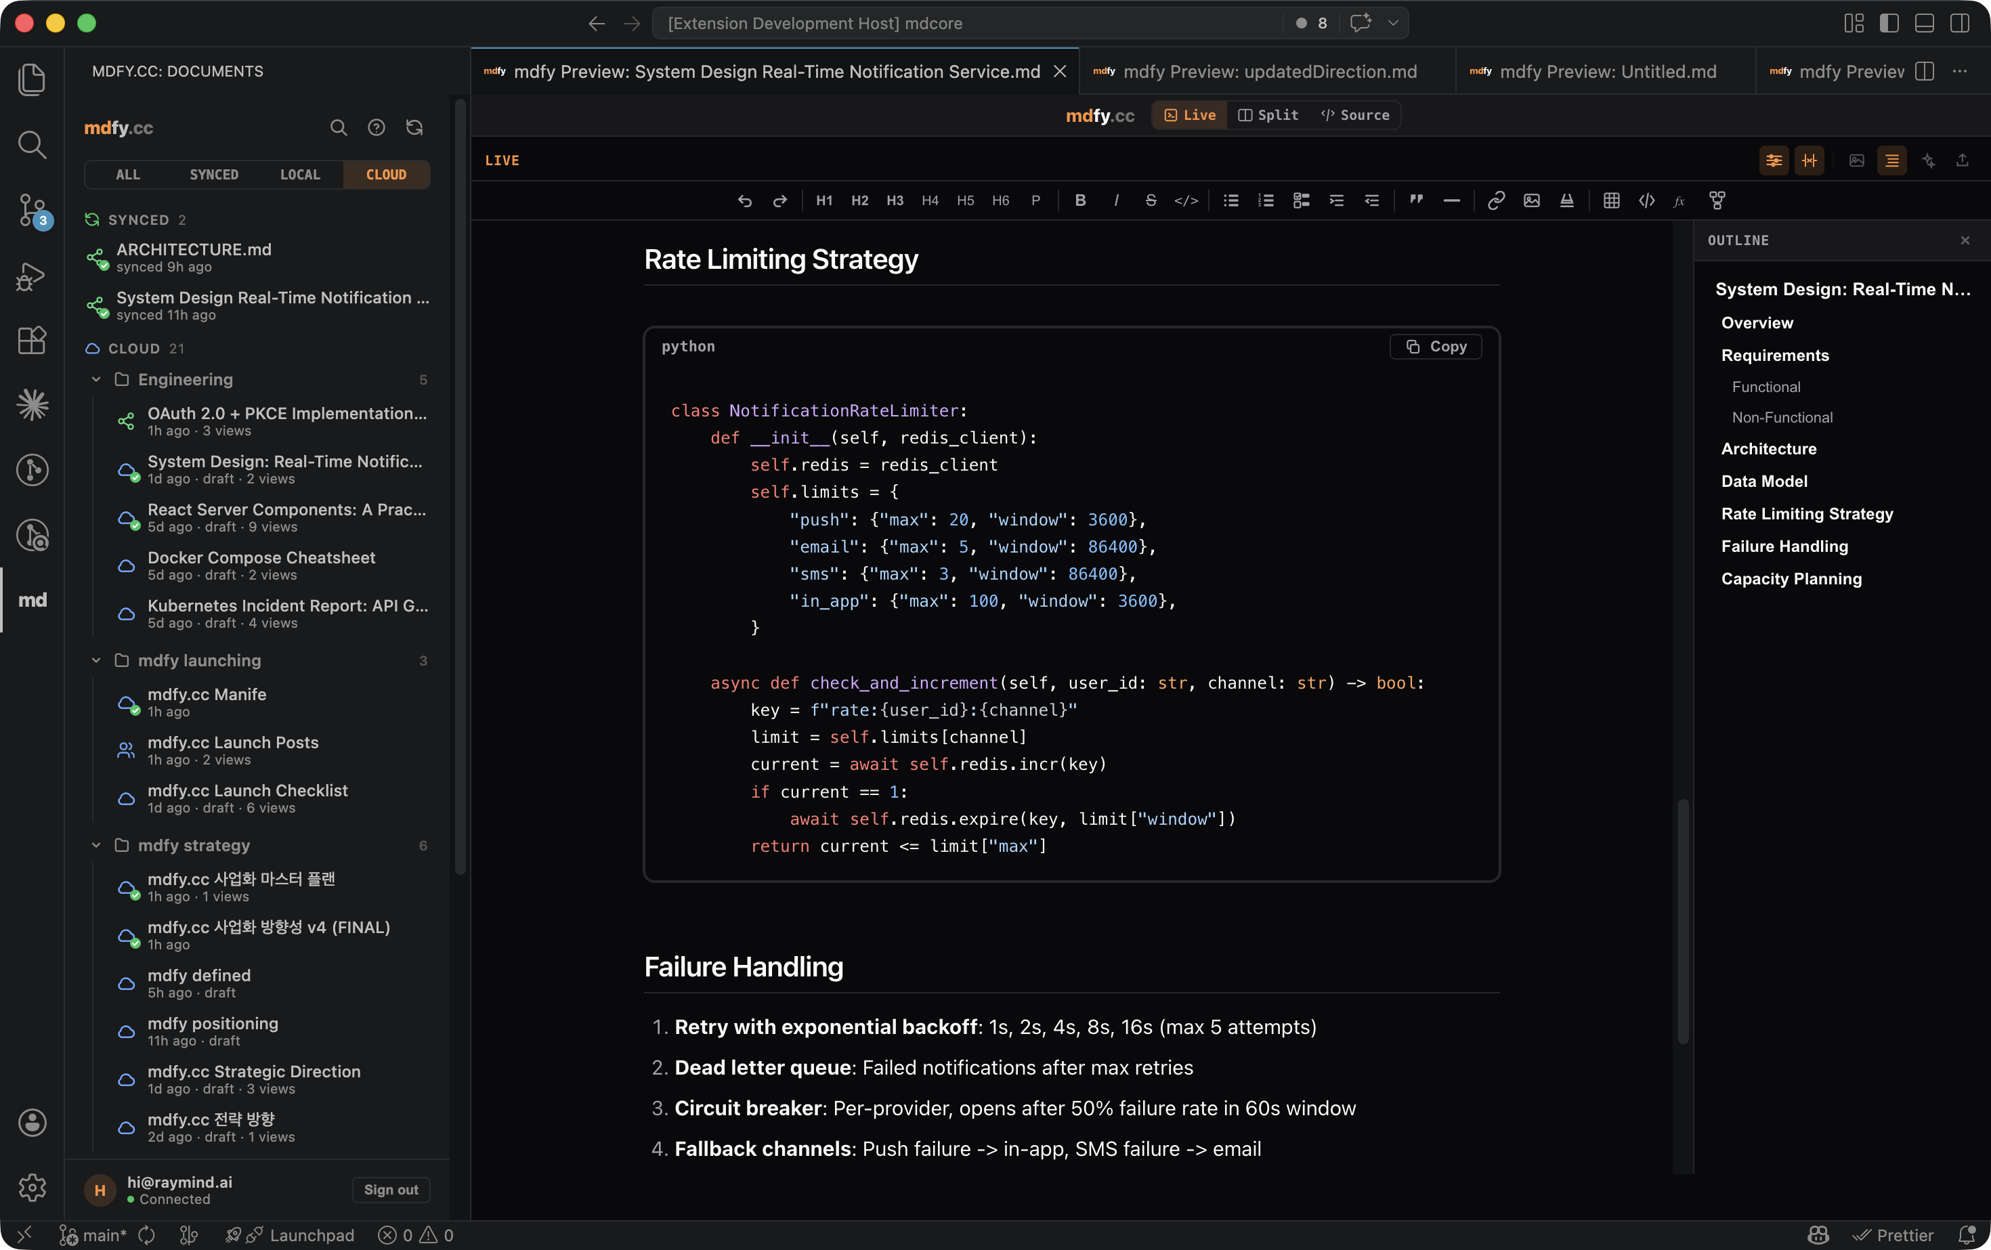Click the refresh sync icon in mdfy sidebar

tap(414, 127)
